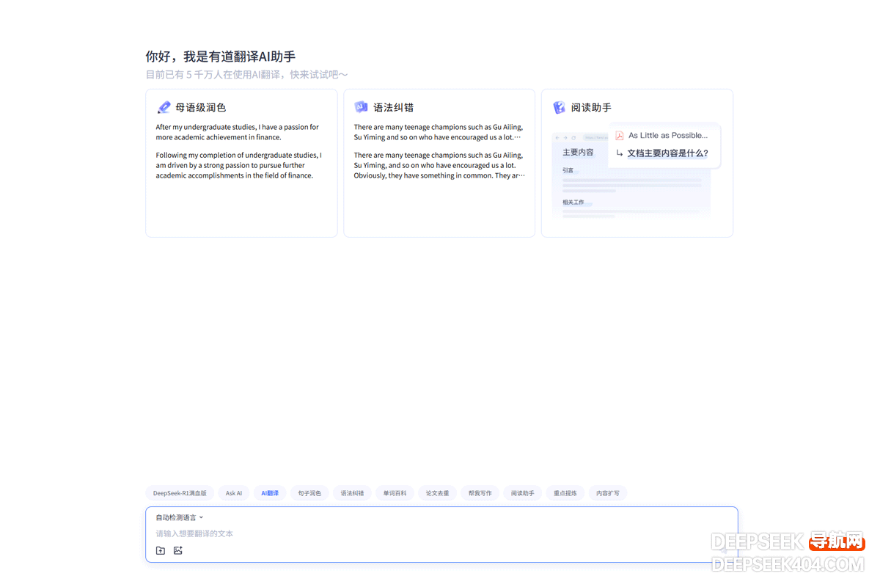This screenshot has height=587, width=880.
Task: Open the 语法纠错 card title
Action: (393, 107)
